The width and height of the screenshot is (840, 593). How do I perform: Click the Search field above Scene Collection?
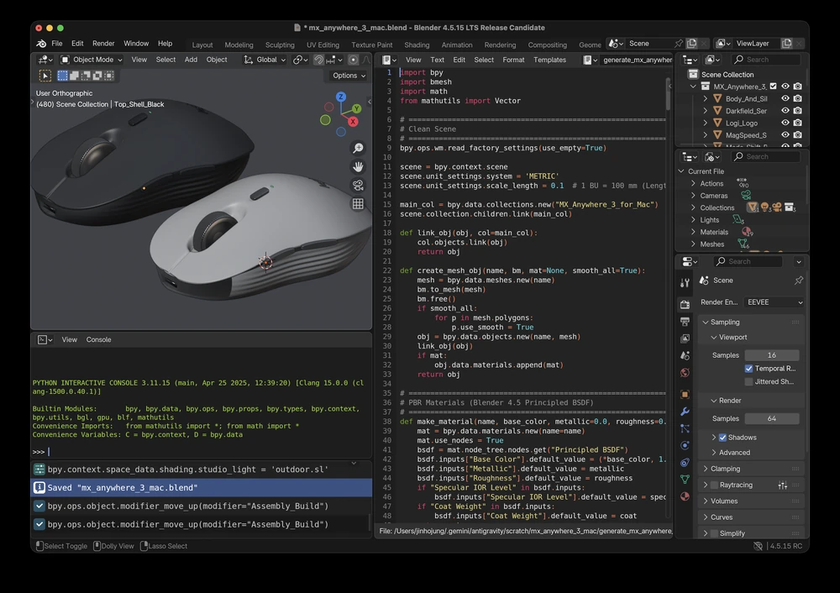point(766,60)
